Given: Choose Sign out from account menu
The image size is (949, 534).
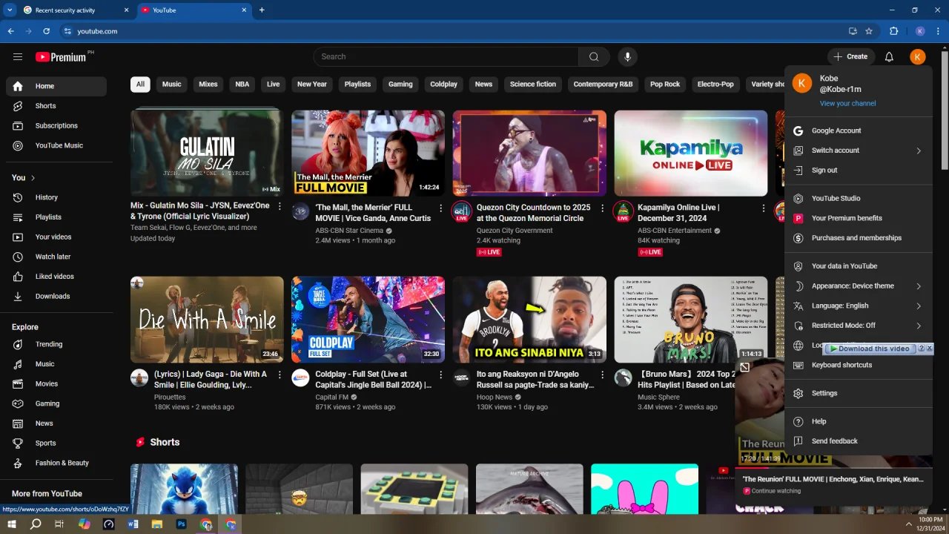Looking at the screenshot, I should pos(859,171).
